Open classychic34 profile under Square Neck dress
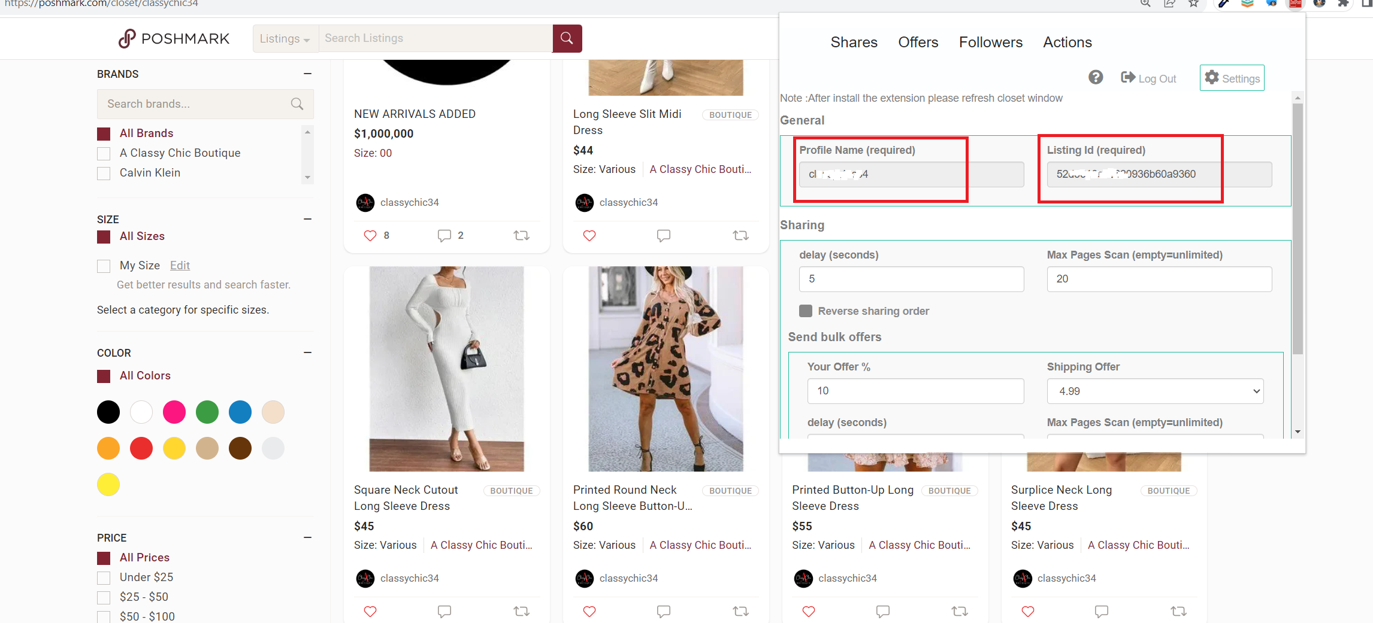 point(409,578)
